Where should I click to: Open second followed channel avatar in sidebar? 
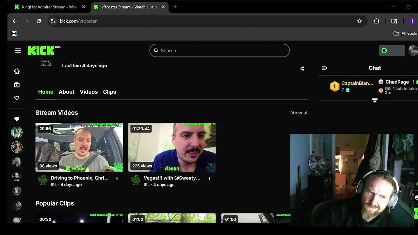17,147
